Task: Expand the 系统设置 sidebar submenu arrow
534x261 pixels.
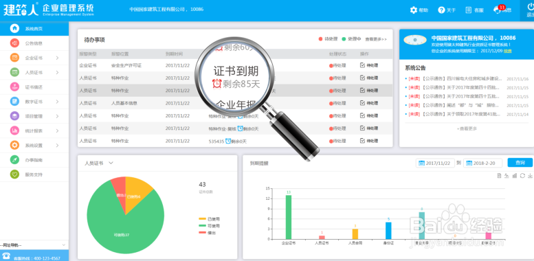Action: pos(57,146)
